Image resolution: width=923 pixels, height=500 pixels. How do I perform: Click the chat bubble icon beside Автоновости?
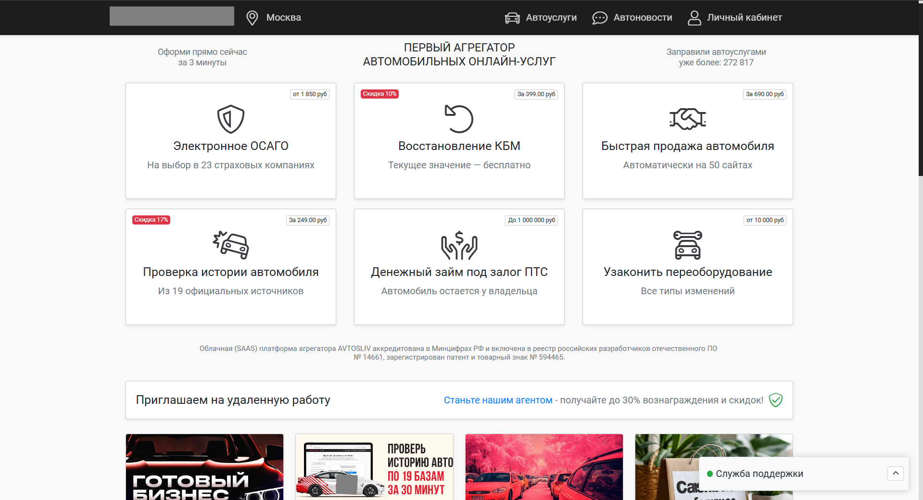tap(600, 18)
